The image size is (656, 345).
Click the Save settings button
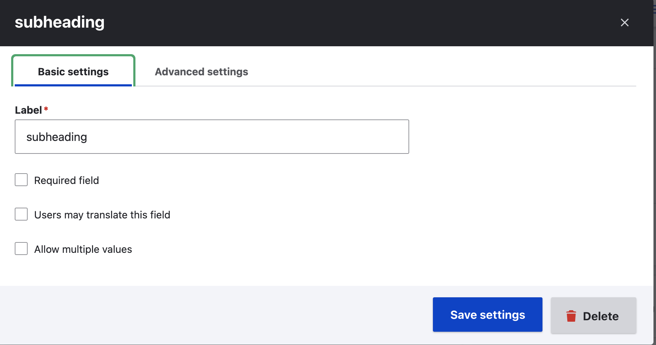[x=487, y=315]
